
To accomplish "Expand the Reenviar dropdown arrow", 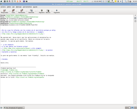I will click(x=36, y=11).
